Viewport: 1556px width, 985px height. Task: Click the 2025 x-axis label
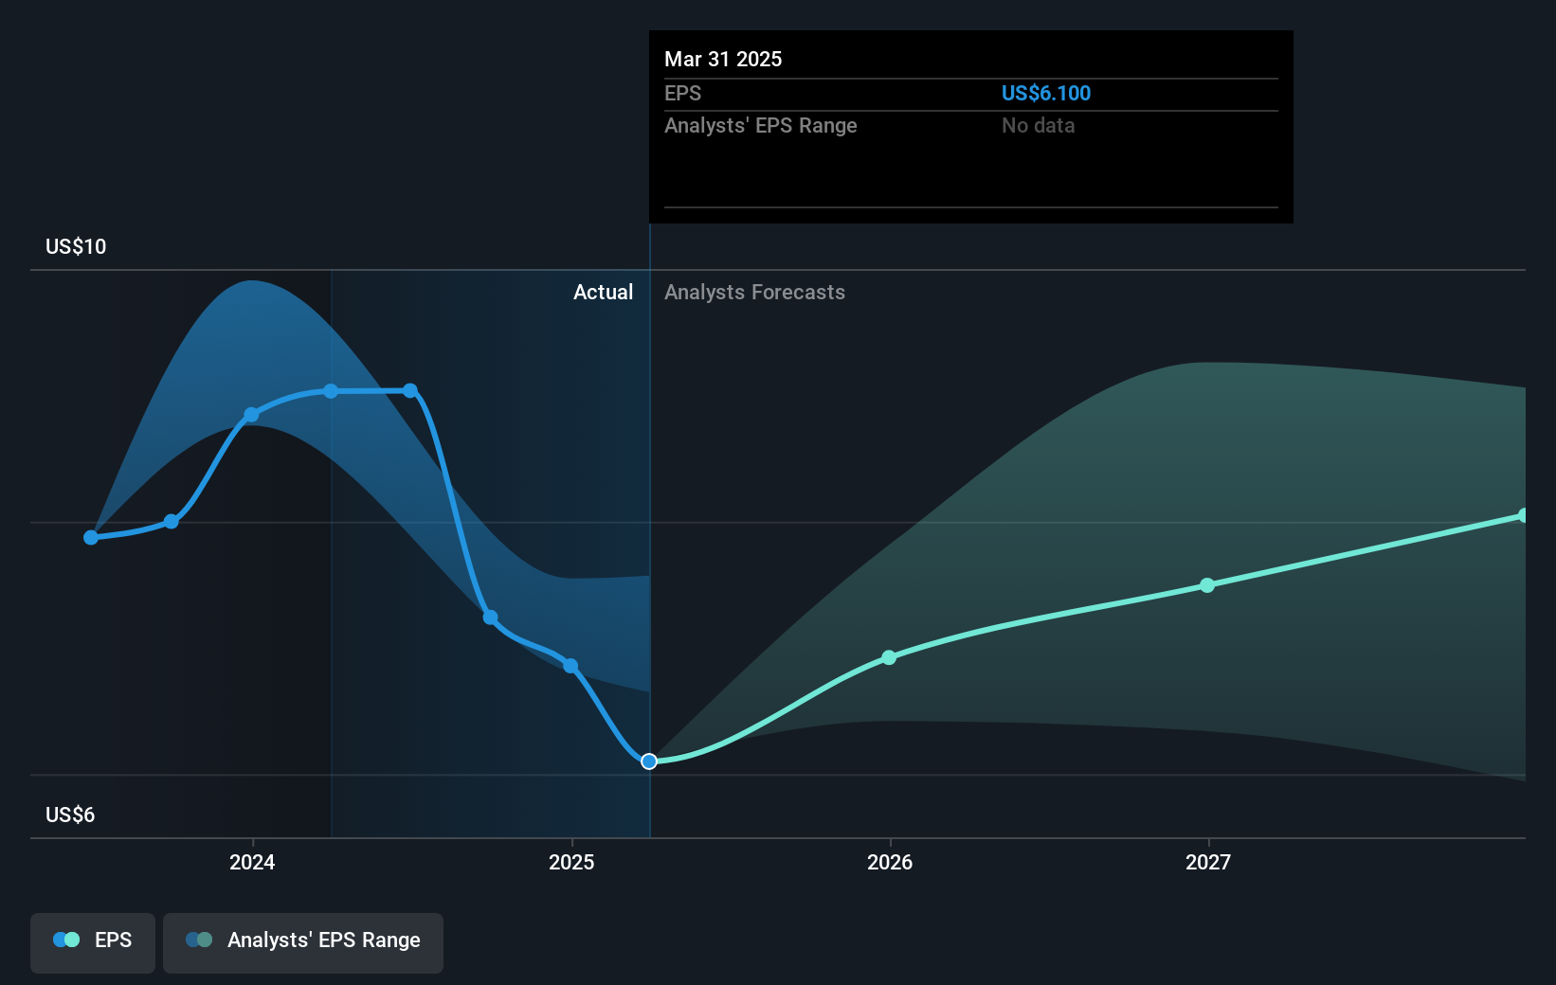coord(571,862)
